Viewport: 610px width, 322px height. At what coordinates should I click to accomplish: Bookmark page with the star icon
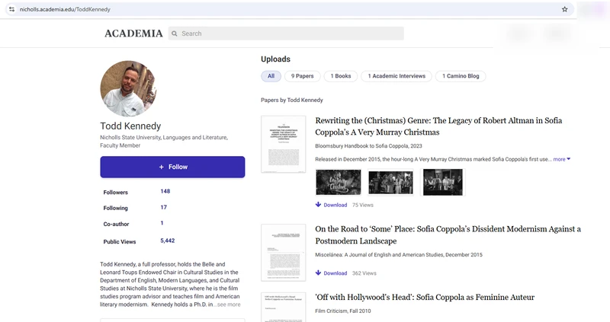(564, 9)
